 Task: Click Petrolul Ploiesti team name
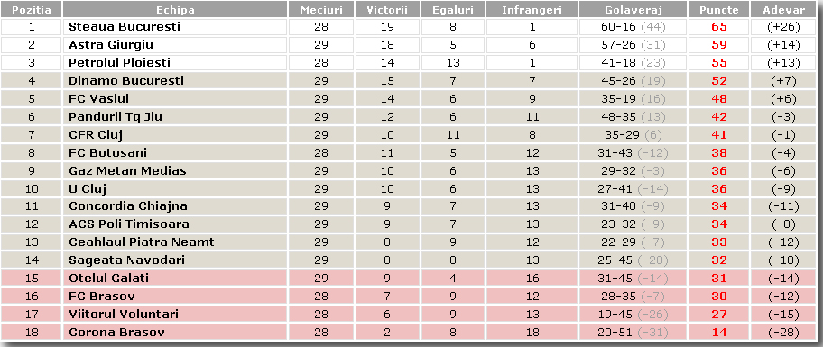point(120,63)
